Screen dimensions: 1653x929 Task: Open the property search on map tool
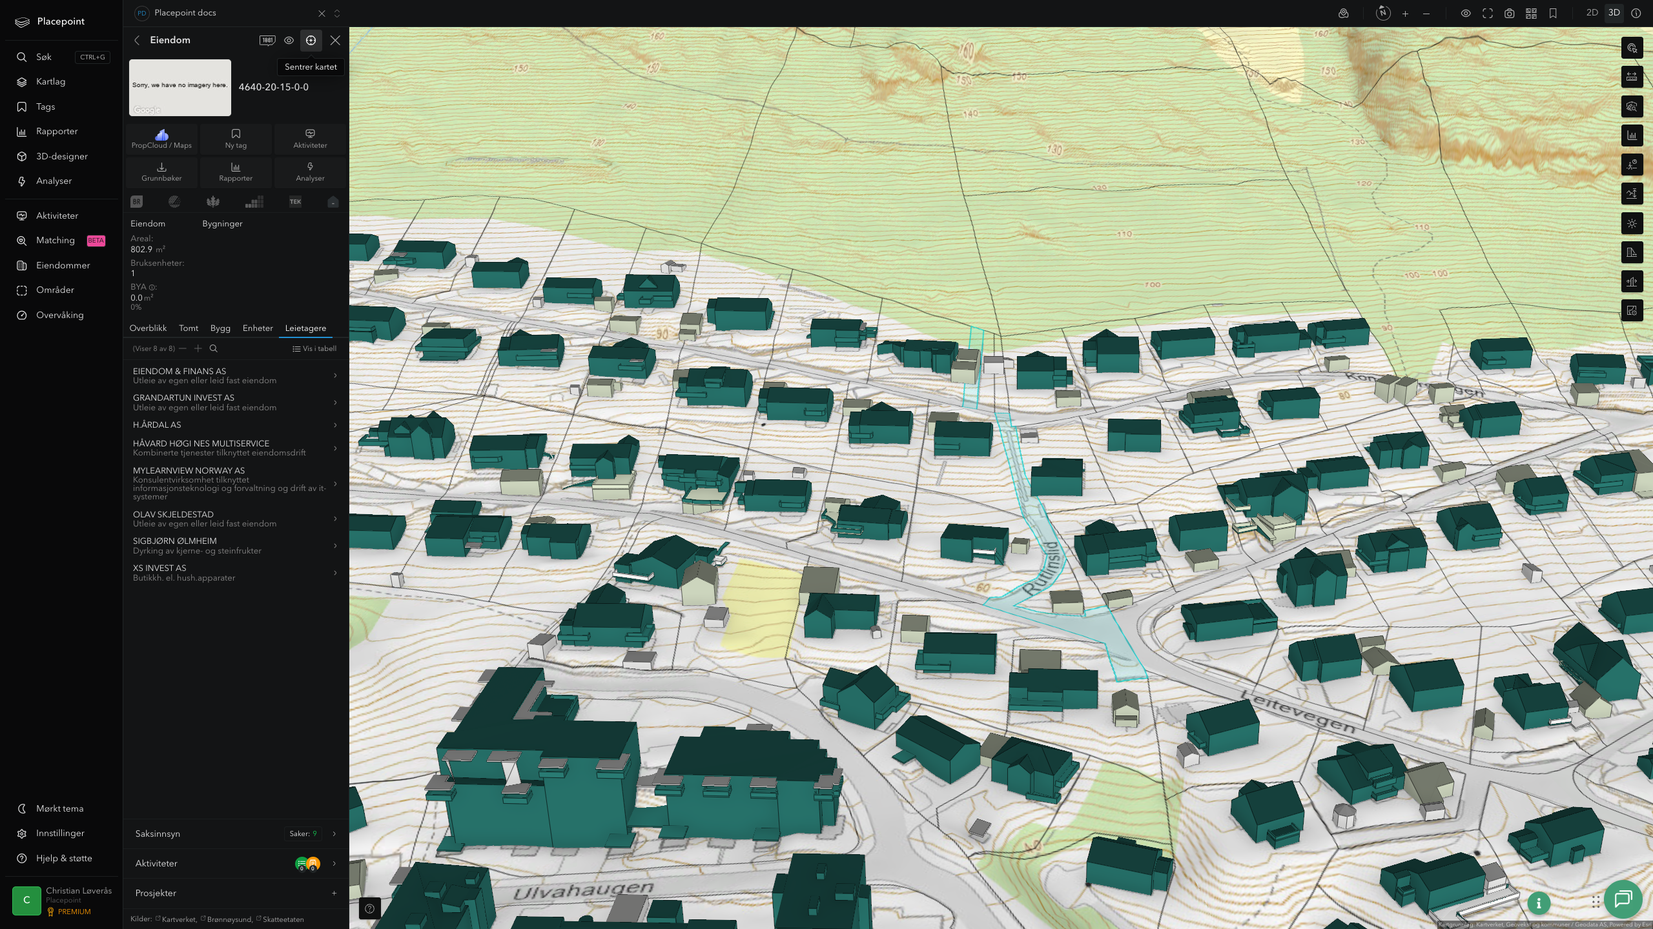pos(1632,106)
